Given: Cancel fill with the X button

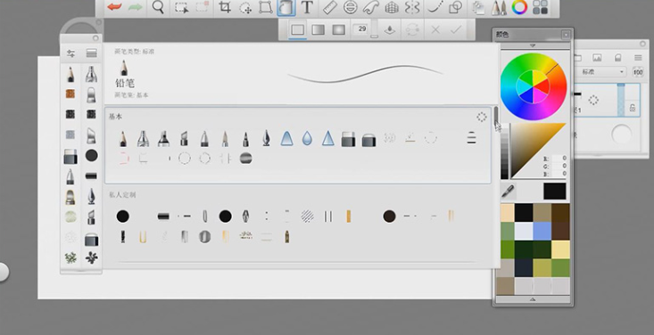Looking at the screenshot, I should [435, 29].
